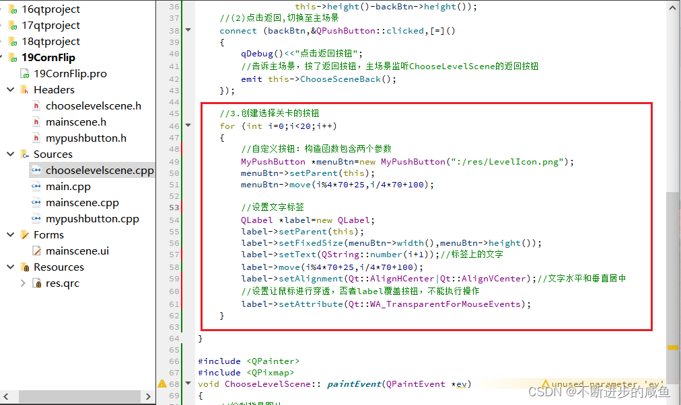This screenshot has height=405, width=681.
Task: Collapse the Headers folder
Action: tap(10, 90)
